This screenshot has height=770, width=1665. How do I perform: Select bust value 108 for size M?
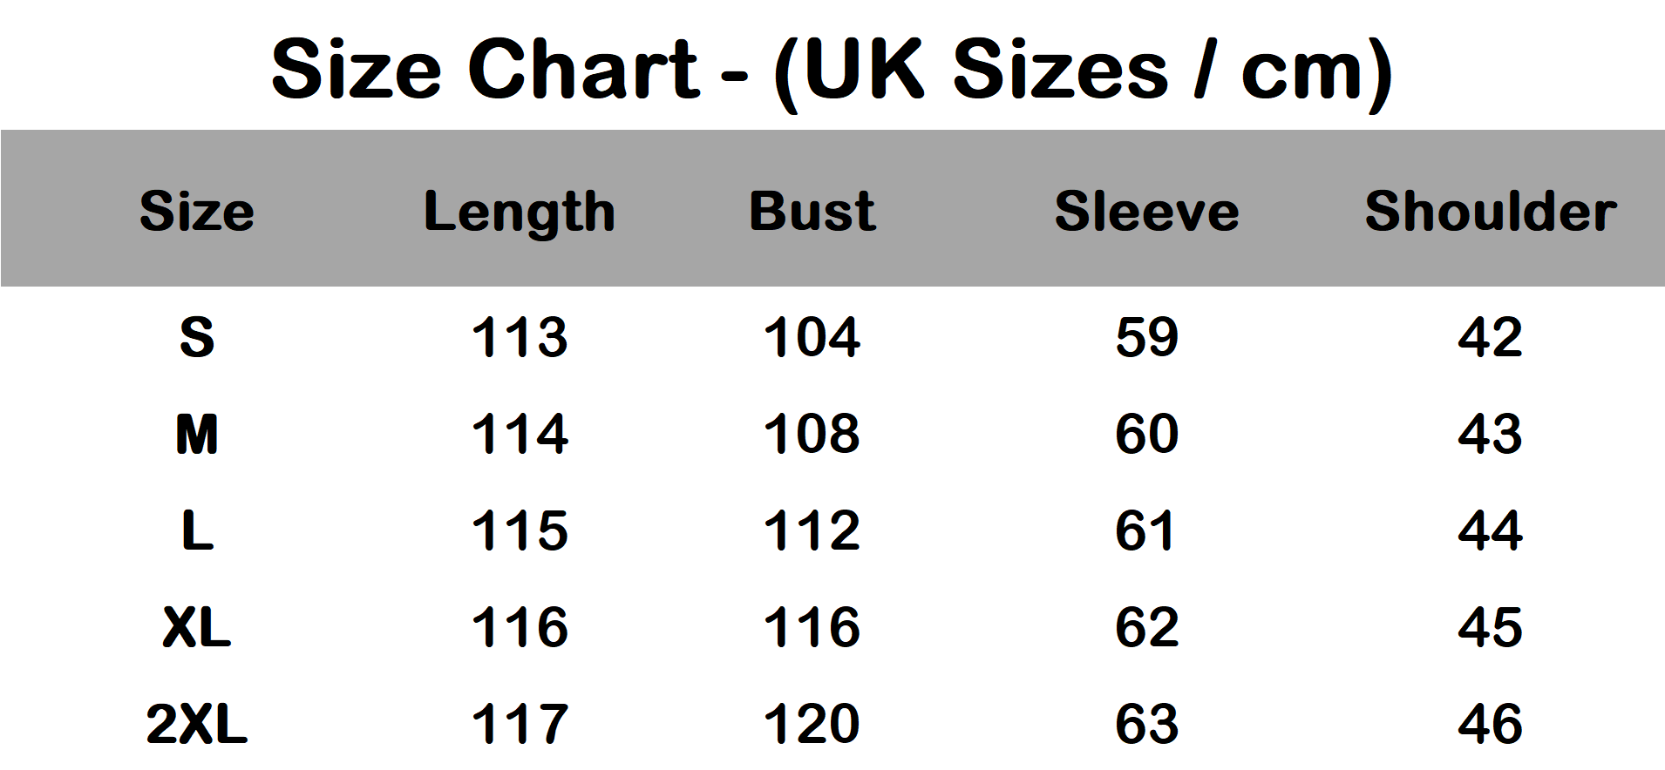(812, 434)
